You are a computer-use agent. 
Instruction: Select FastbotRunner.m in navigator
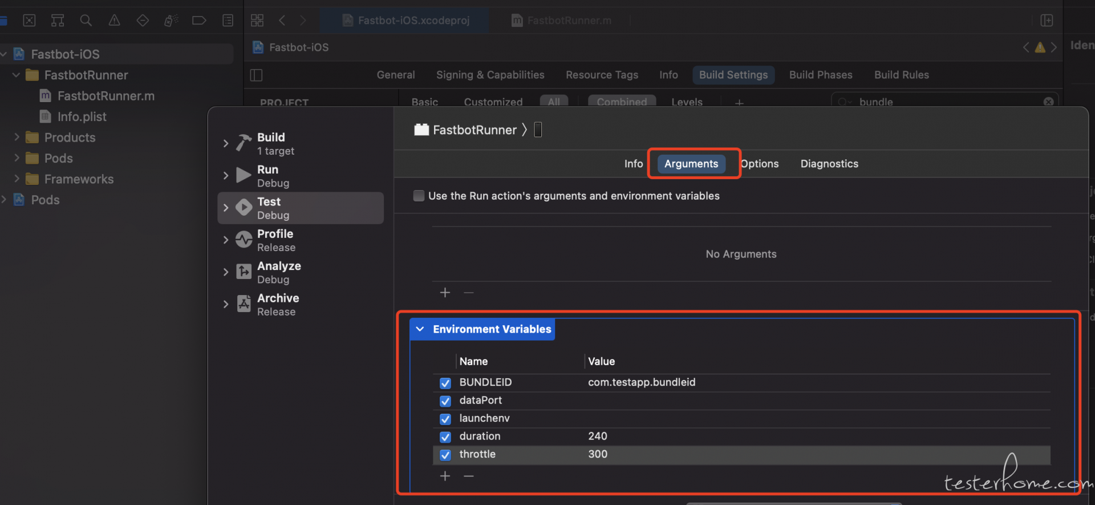[x=106, y=96]
